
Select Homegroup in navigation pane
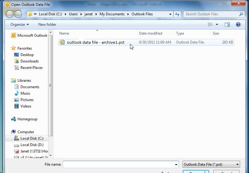coord(27,119)
